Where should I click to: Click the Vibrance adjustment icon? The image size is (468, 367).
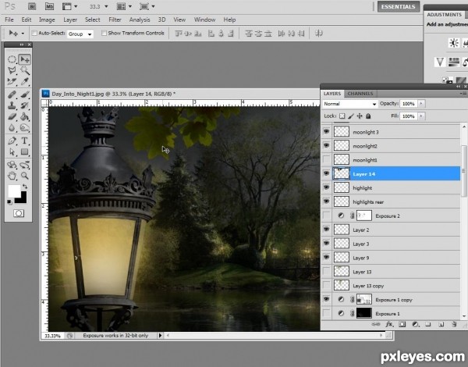coord(440,62)
